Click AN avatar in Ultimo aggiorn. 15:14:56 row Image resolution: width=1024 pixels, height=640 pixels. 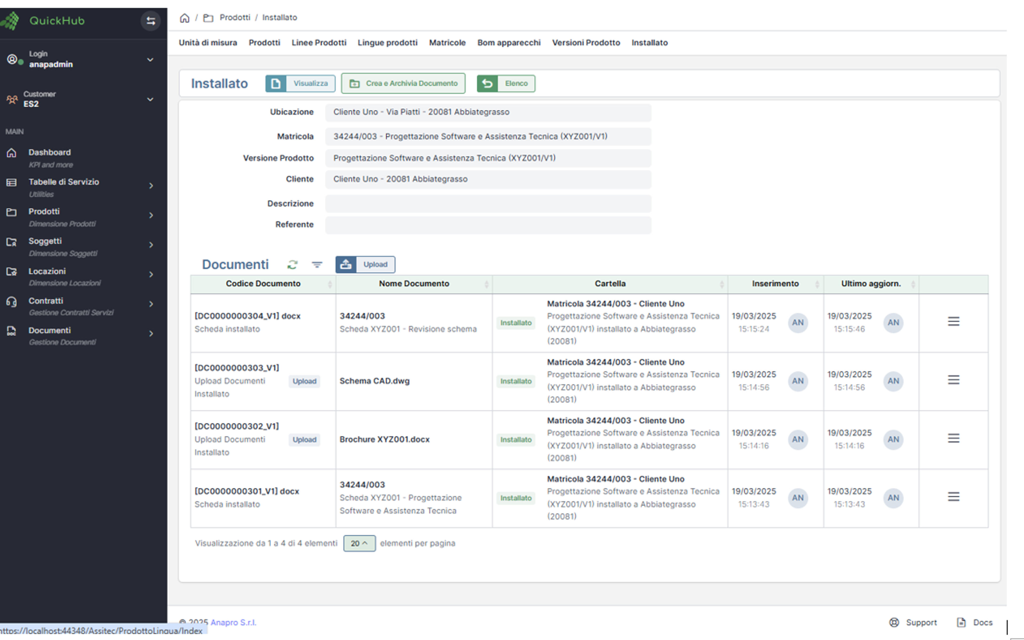click(893, 381)
